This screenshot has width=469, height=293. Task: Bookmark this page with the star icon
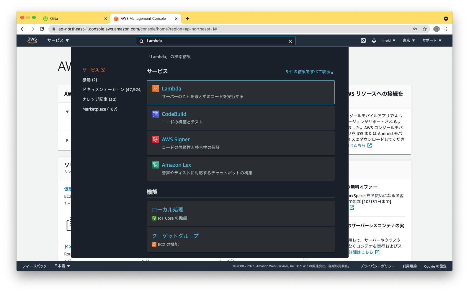[425, 29]
